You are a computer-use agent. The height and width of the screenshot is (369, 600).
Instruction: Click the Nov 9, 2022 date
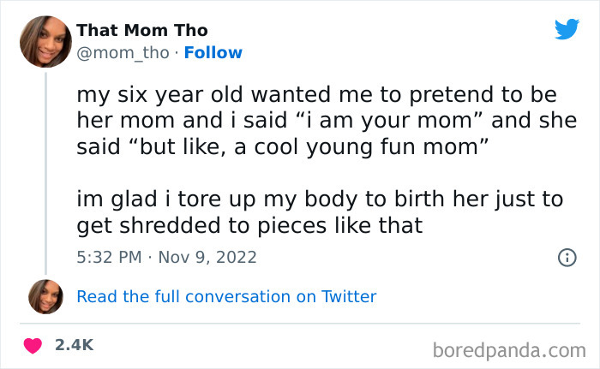pyautogui.click(x=207, y=257)
